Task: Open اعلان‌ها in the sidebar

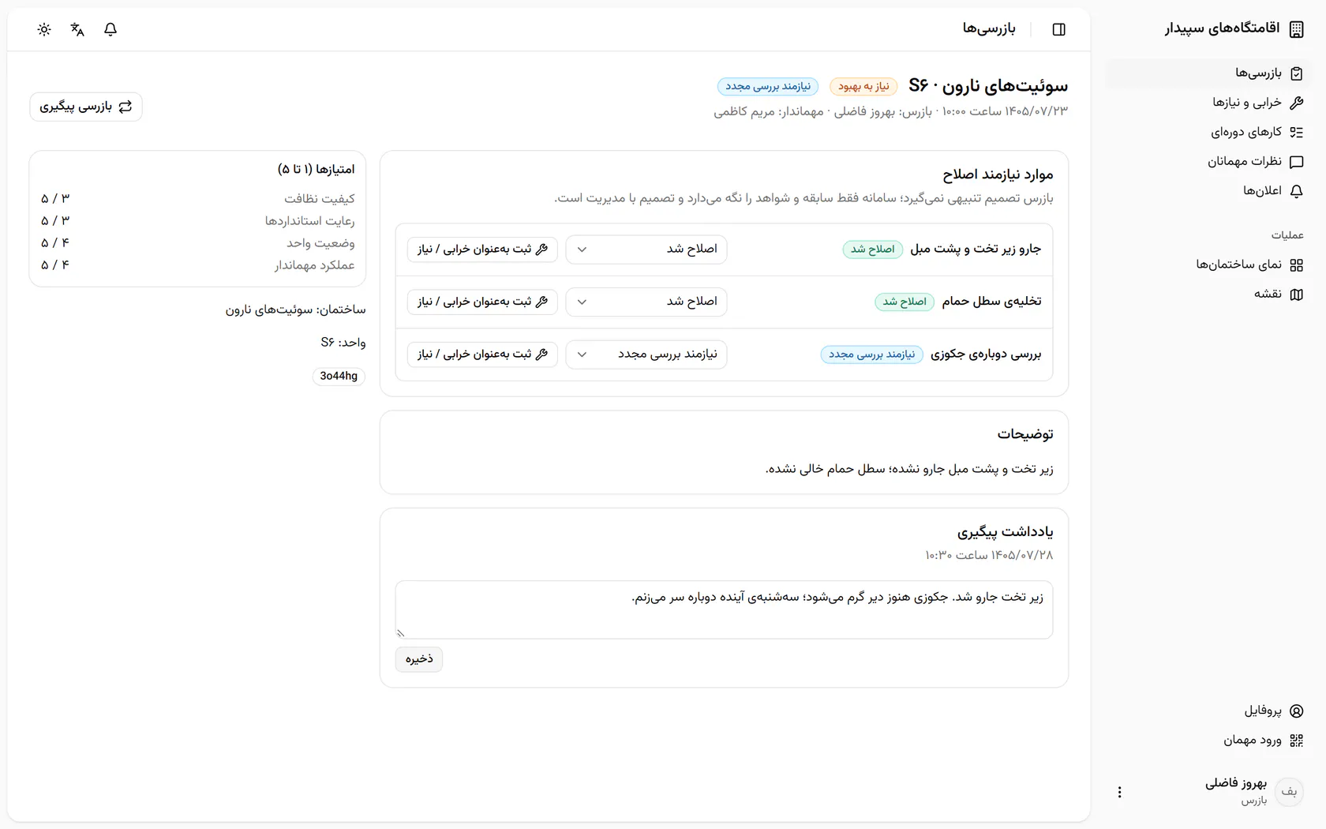Action: [1208, 191]
